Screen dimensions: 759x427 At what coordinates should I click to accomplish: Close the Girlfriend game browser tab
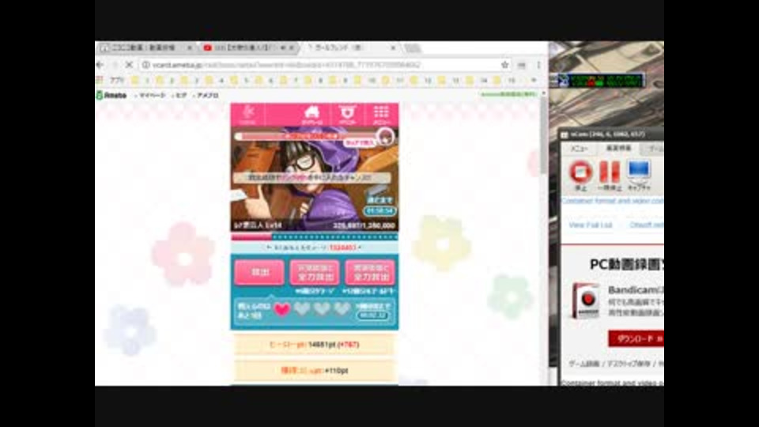(393, 47)
